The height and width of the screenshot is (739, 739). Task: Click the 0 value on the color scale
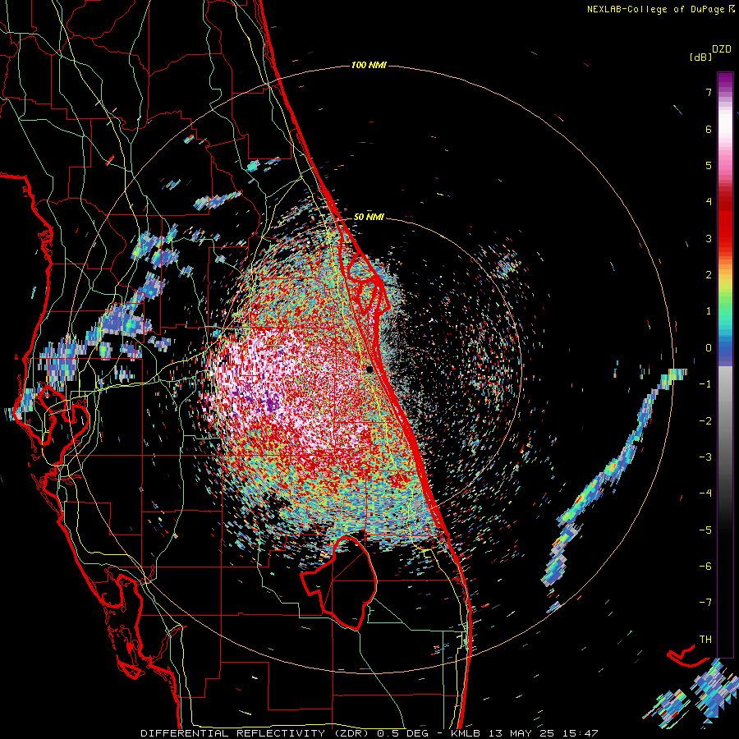709,348
